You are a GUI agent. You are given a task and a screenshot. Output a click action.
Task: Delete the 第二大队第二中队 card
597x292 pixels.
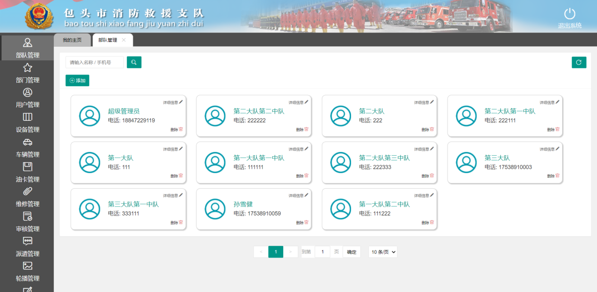[303, 129]
